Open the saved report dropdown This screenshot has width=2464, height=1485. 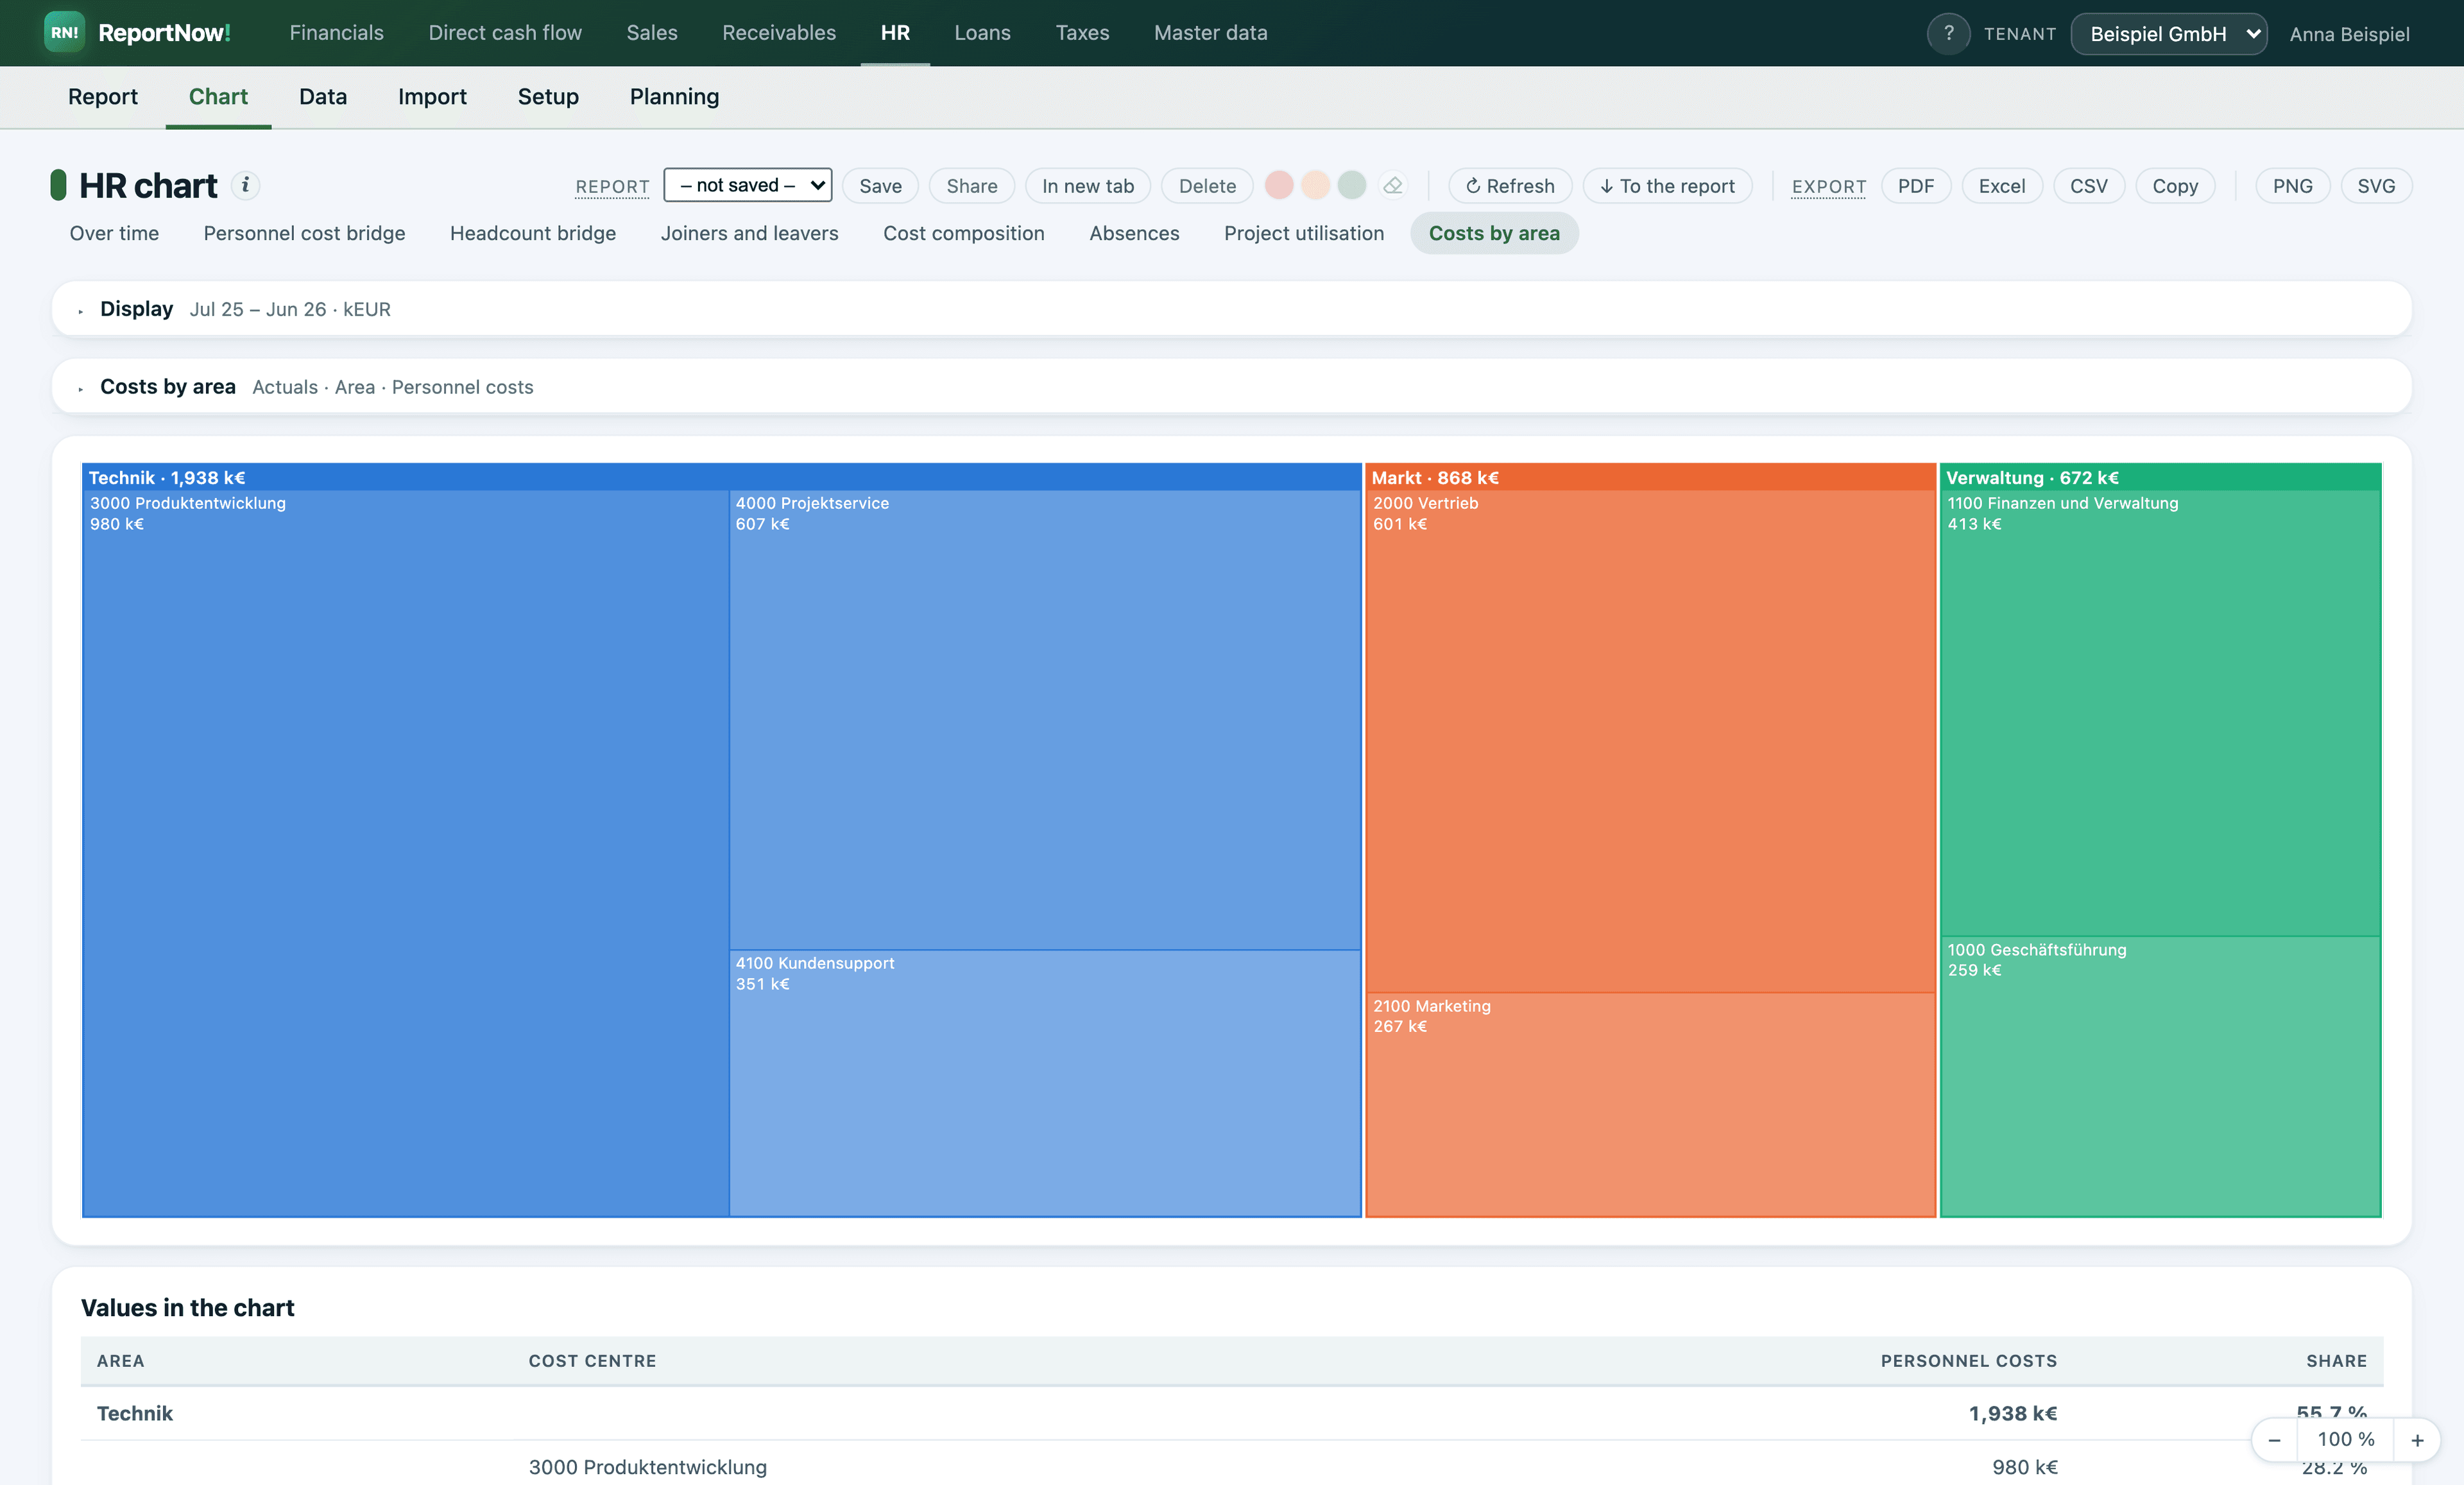click(x=748, y=185)
